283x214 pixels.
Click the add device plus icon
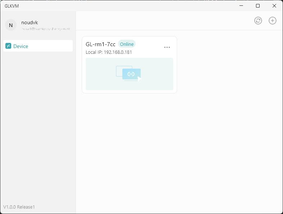click(273, 21)
